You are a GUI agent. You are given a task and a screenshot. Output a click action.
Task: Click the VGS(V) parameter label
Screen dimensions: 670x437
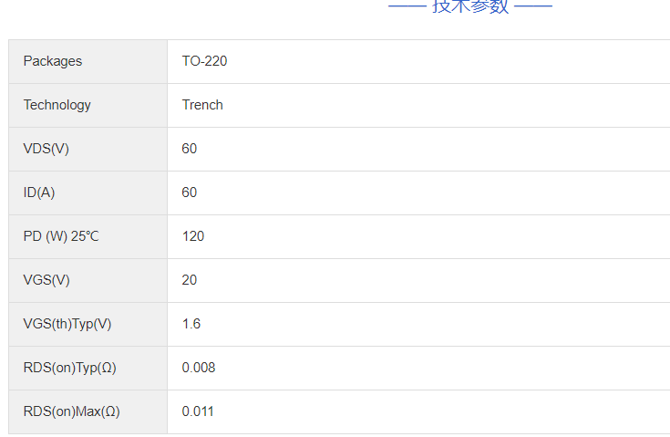(46, 280)
